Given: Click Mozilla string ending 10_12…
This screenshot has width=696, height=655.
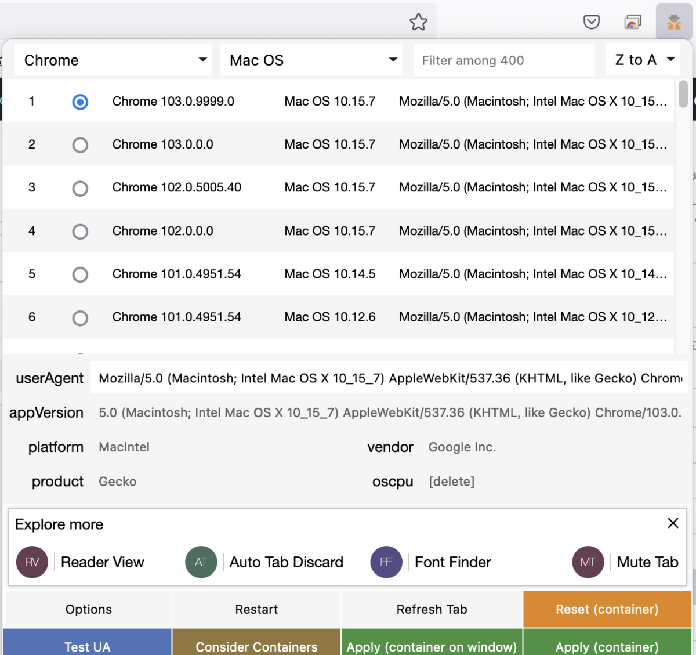Looking at the screenshot, I should [533, 317].
